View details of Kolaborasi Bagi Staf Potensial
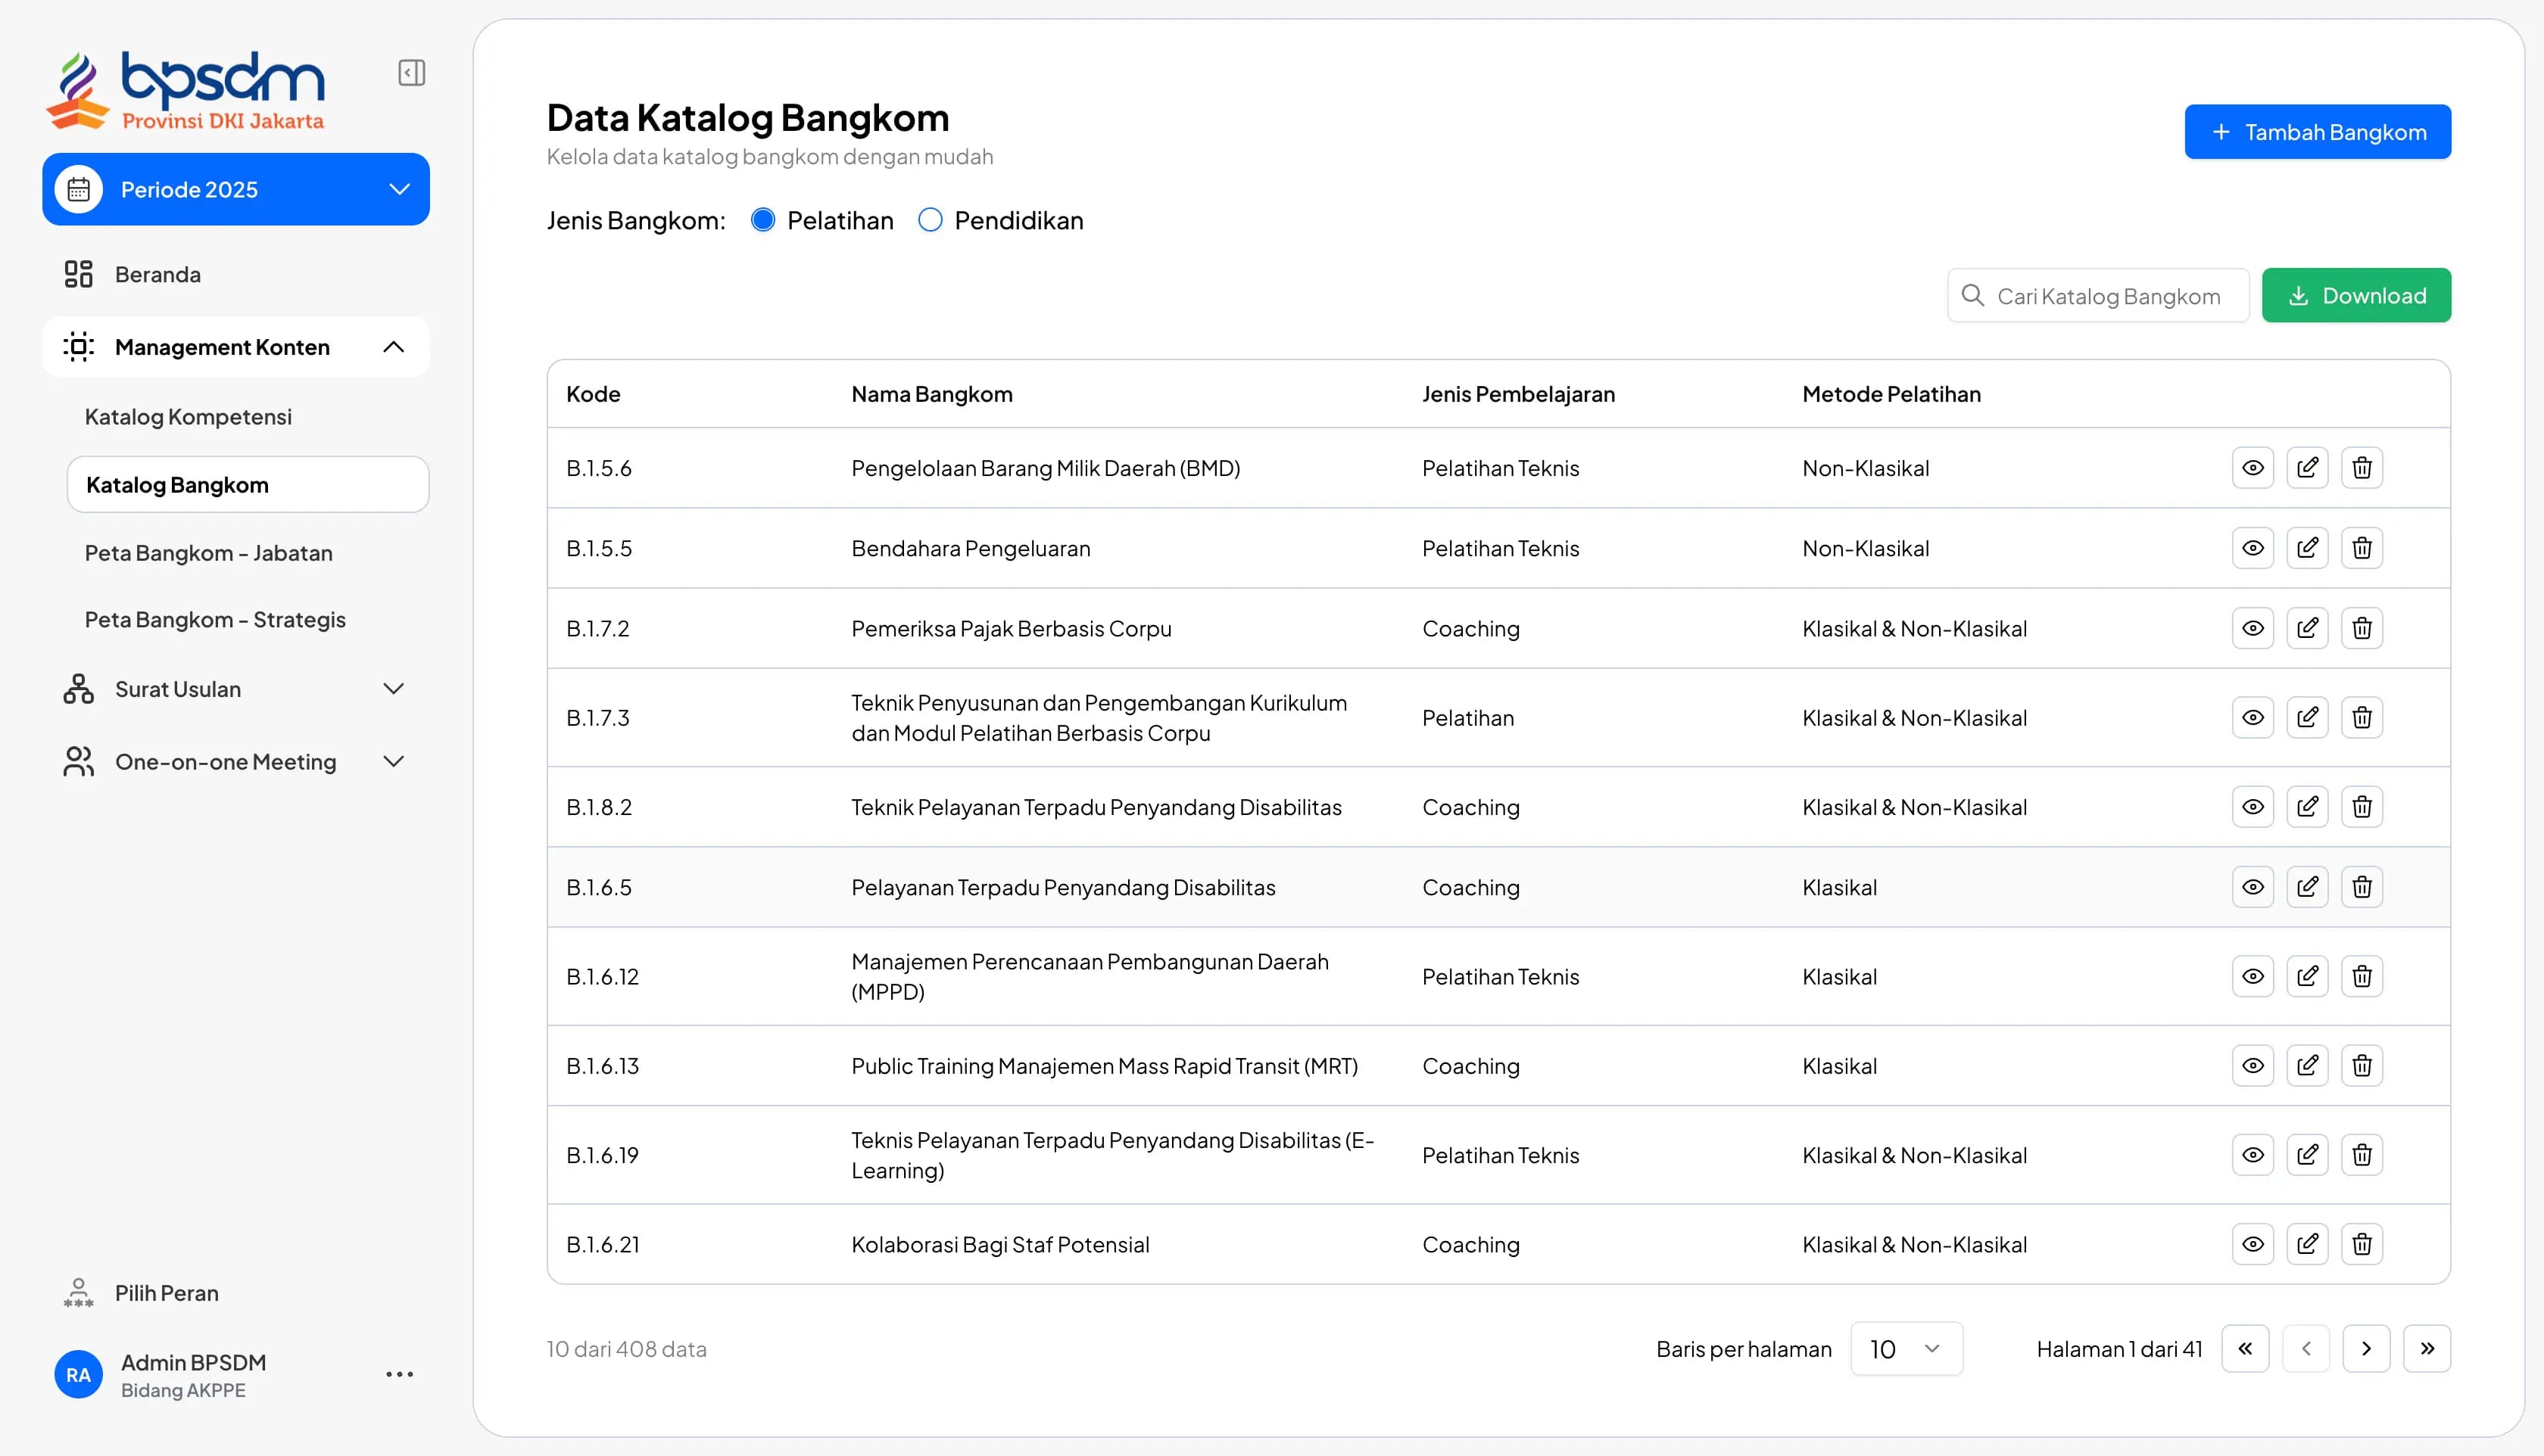 pos(2252,1244)
